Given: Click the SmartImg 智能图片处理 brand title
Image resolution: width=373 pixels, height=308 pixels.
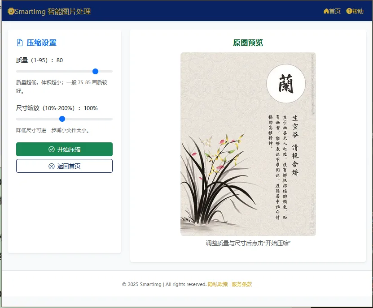Looking at the screenshot, I should tap(53, 11).
